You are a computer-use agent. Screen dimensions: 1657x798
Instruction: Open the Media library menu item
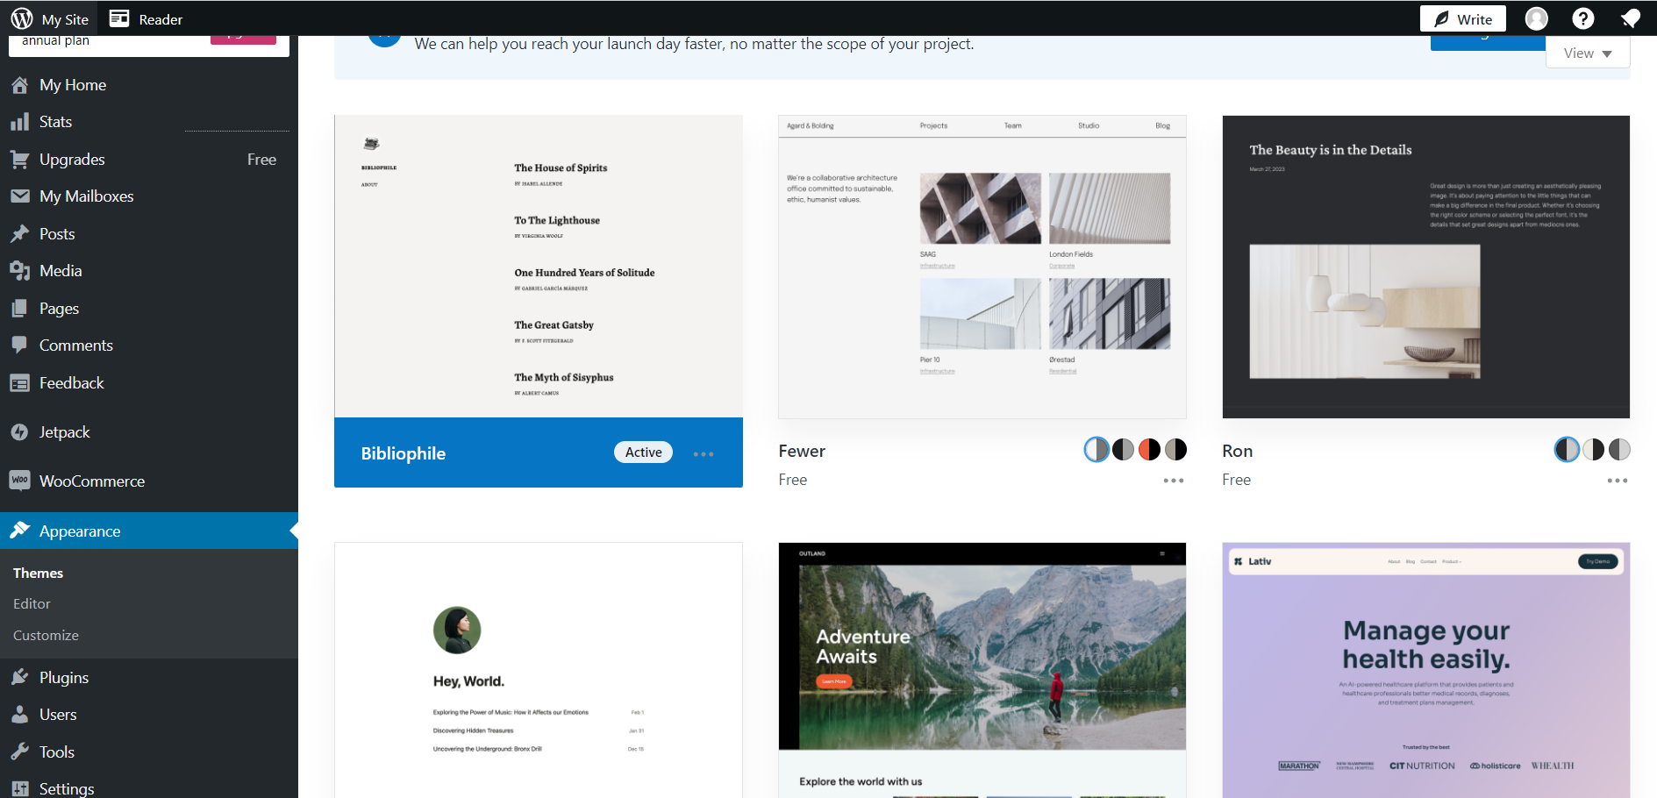(x=61, y=271)
